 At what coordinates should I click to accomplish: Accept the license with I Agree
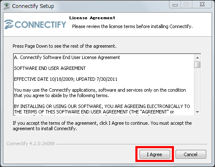[155, 154]
